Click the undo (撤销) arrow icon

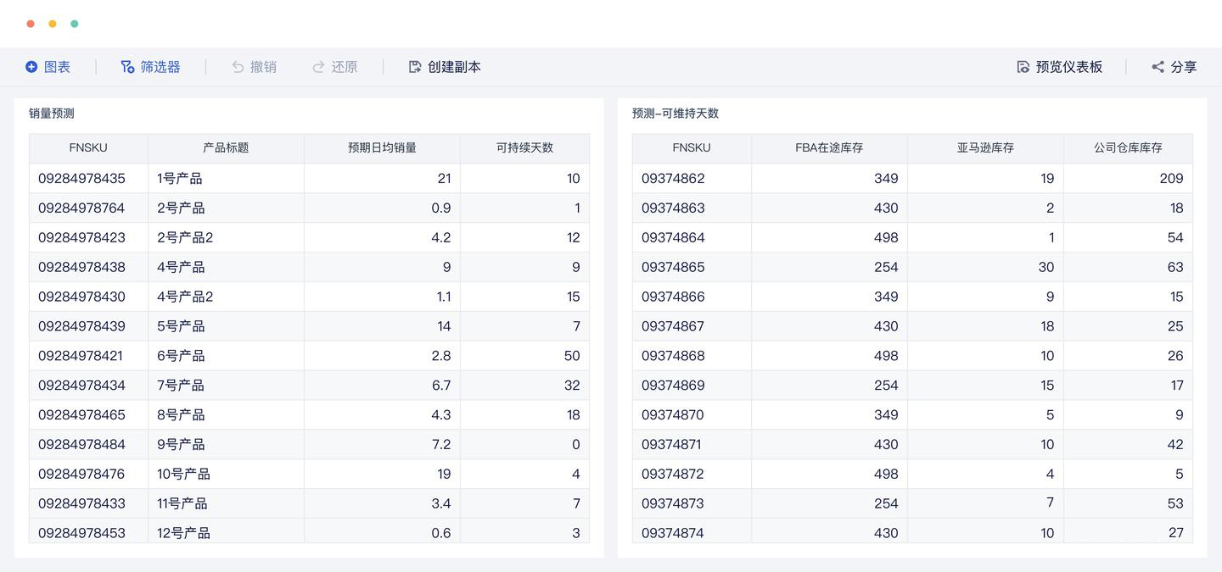238,67
